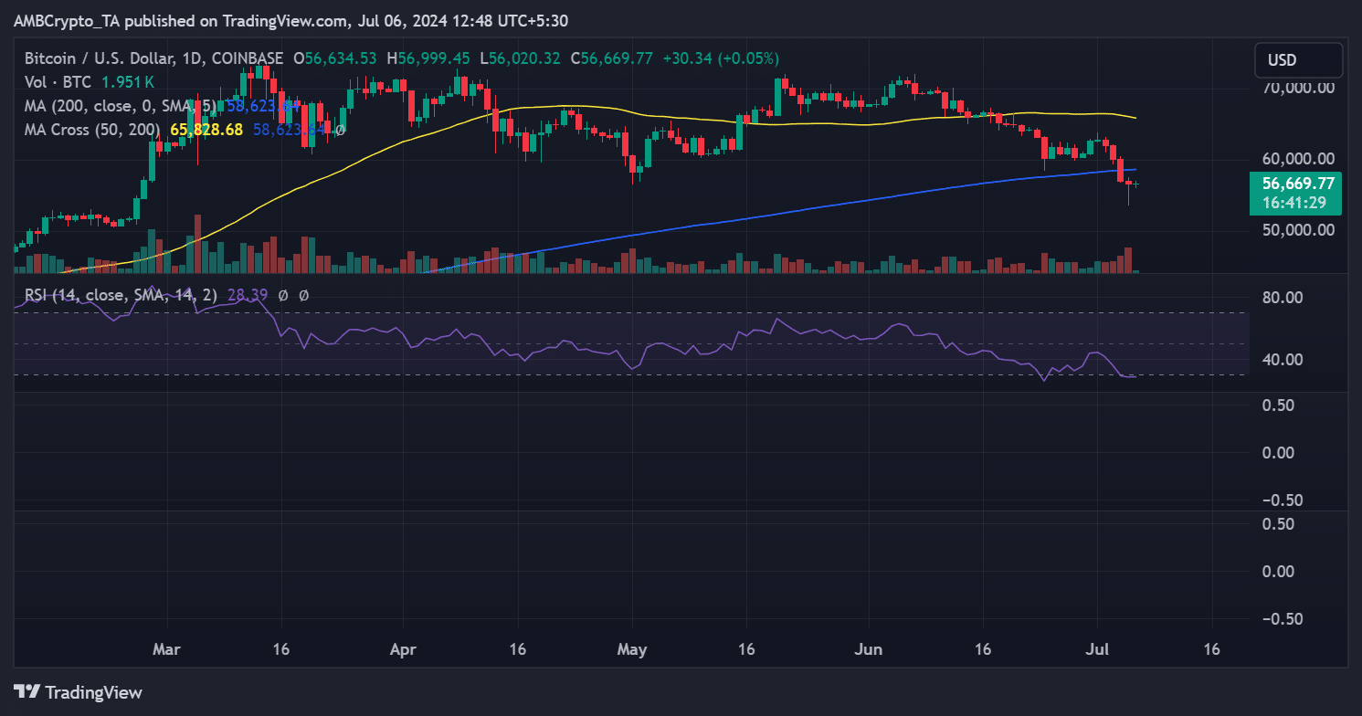Image resolution: width=1362 pixels, height=716 pixels.
Task: Click the Jul label on time axis
Action: [1099, 650]
